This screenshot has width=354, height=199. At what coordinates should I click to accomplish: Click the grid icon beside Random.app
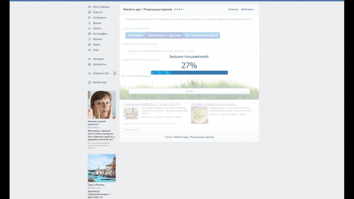pos(89,82)
